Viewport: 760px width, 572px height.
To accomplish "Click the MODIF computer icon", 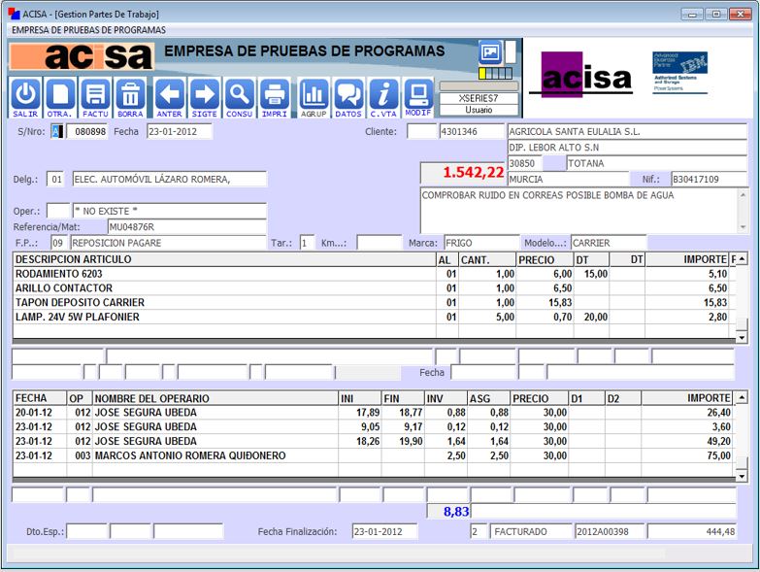I will 417,97.
